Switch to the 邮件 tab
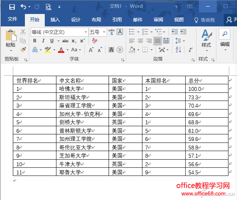This screenshot has width=237, height=200. pyautogui.click(x=138, y=19)
